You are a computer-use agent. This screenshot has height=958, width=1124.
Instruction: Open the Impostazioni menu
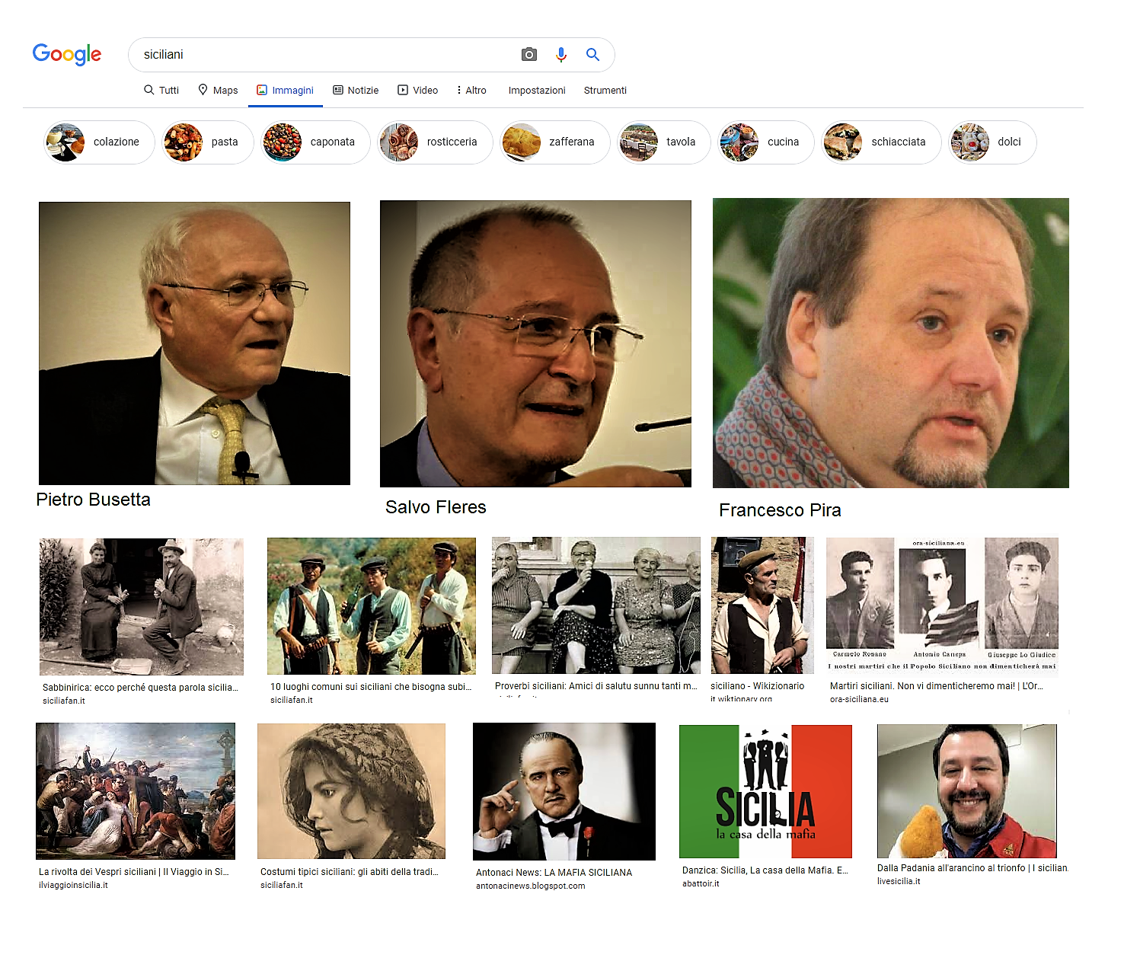[x=537, y=90]
